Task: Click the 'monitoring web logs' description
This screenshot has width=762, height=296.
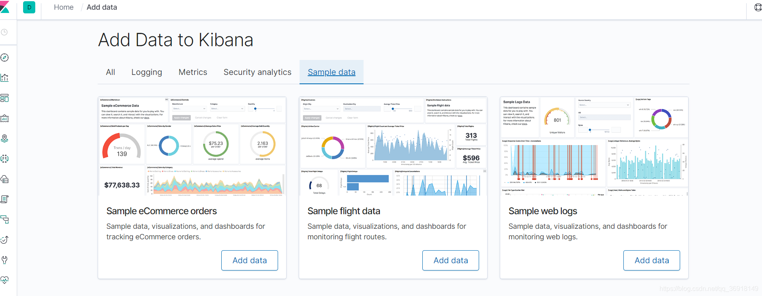Action: tap(588, 232)
